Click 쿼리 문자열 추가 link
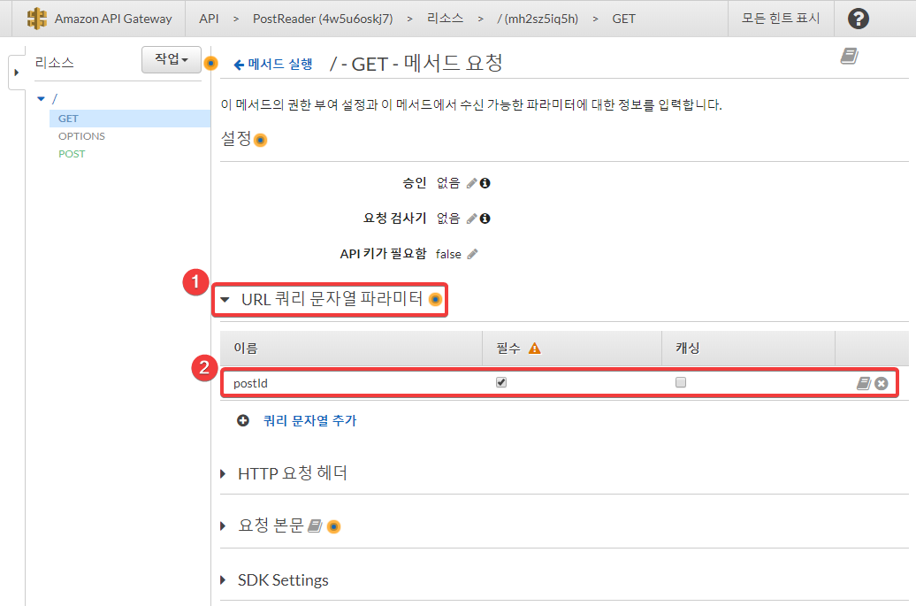 [309, 421]
